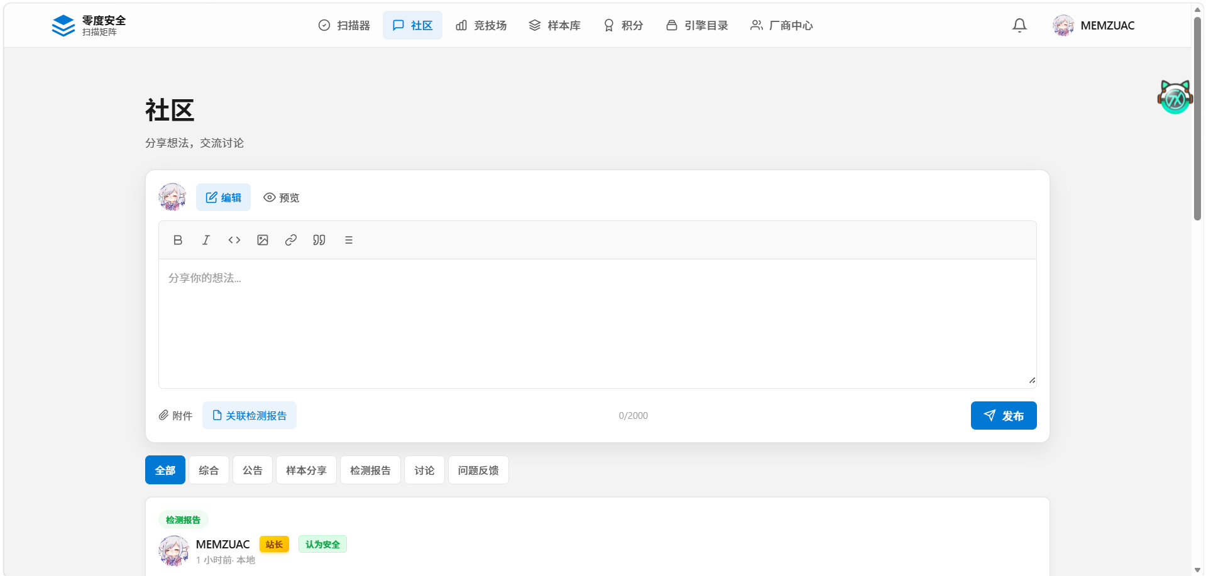1206x576 pixels.
Task: Select the 样本分享 category filter
Action: pos(306,470)
